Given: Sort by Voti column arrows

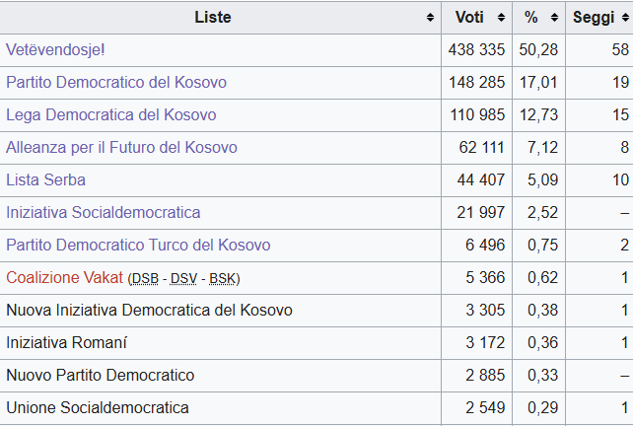Looking at the screenshot, I should tap(501, 18).
